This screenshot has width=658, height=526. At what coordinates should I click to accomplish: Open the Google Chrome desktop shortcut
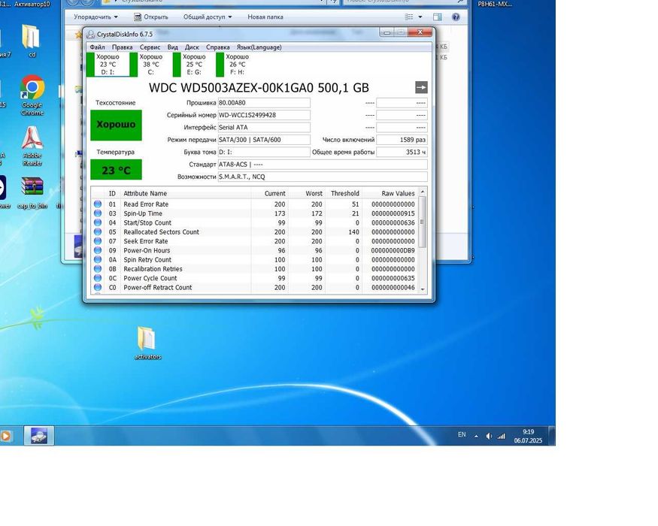pos(32,95)
